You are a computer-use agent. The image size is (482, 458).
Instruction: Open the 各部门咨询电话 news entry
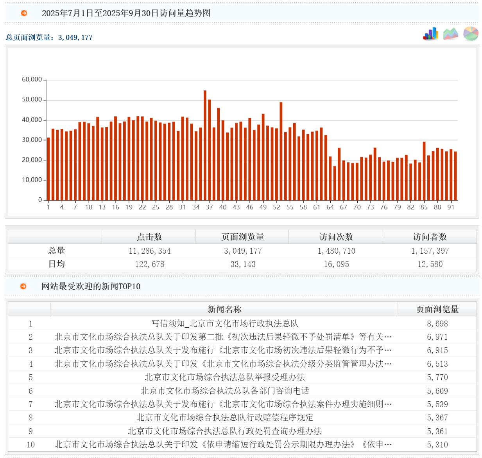tap(224, 391)
